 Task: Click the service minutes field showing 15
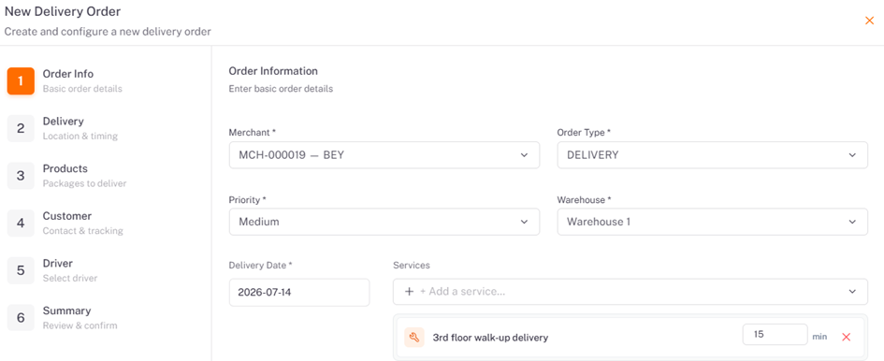[x=775, y=335]
